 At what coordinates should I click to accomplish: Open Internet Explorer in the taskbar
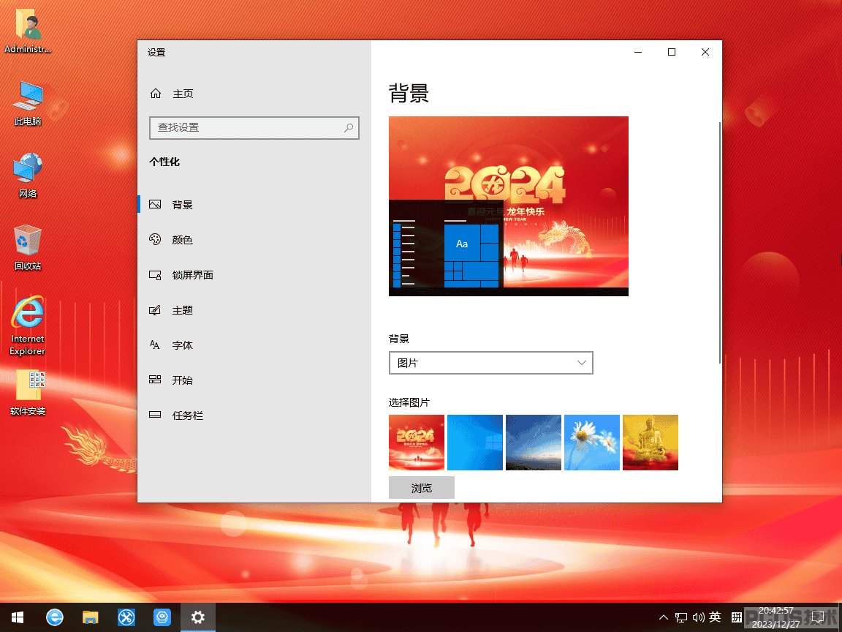pyautogui.click(x=54, y=617)
